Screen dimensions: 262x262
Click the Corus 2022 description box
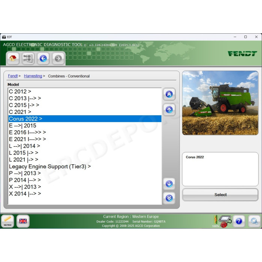pyautogui.click(x=220, y=169)
